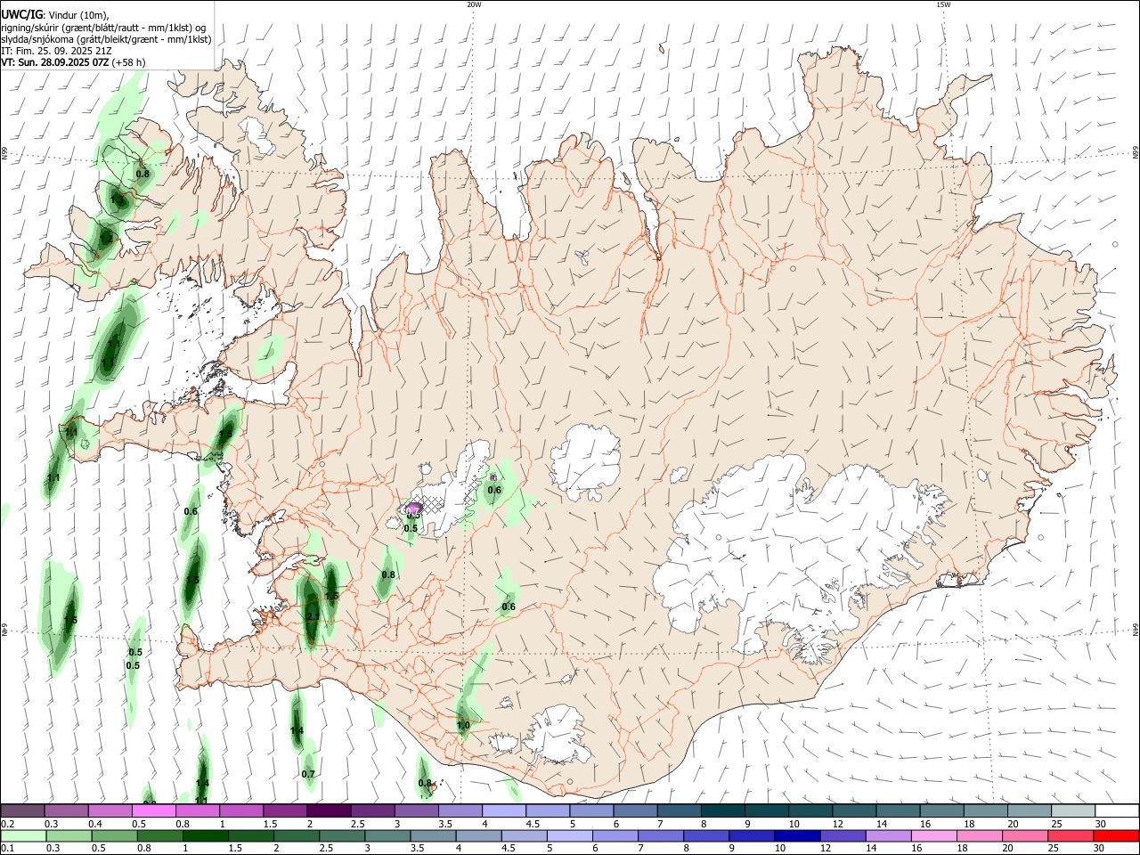Click the '(+58 h)' forecast offset text
This screenshot has height=855, width=1140.
tap(129, 62)
